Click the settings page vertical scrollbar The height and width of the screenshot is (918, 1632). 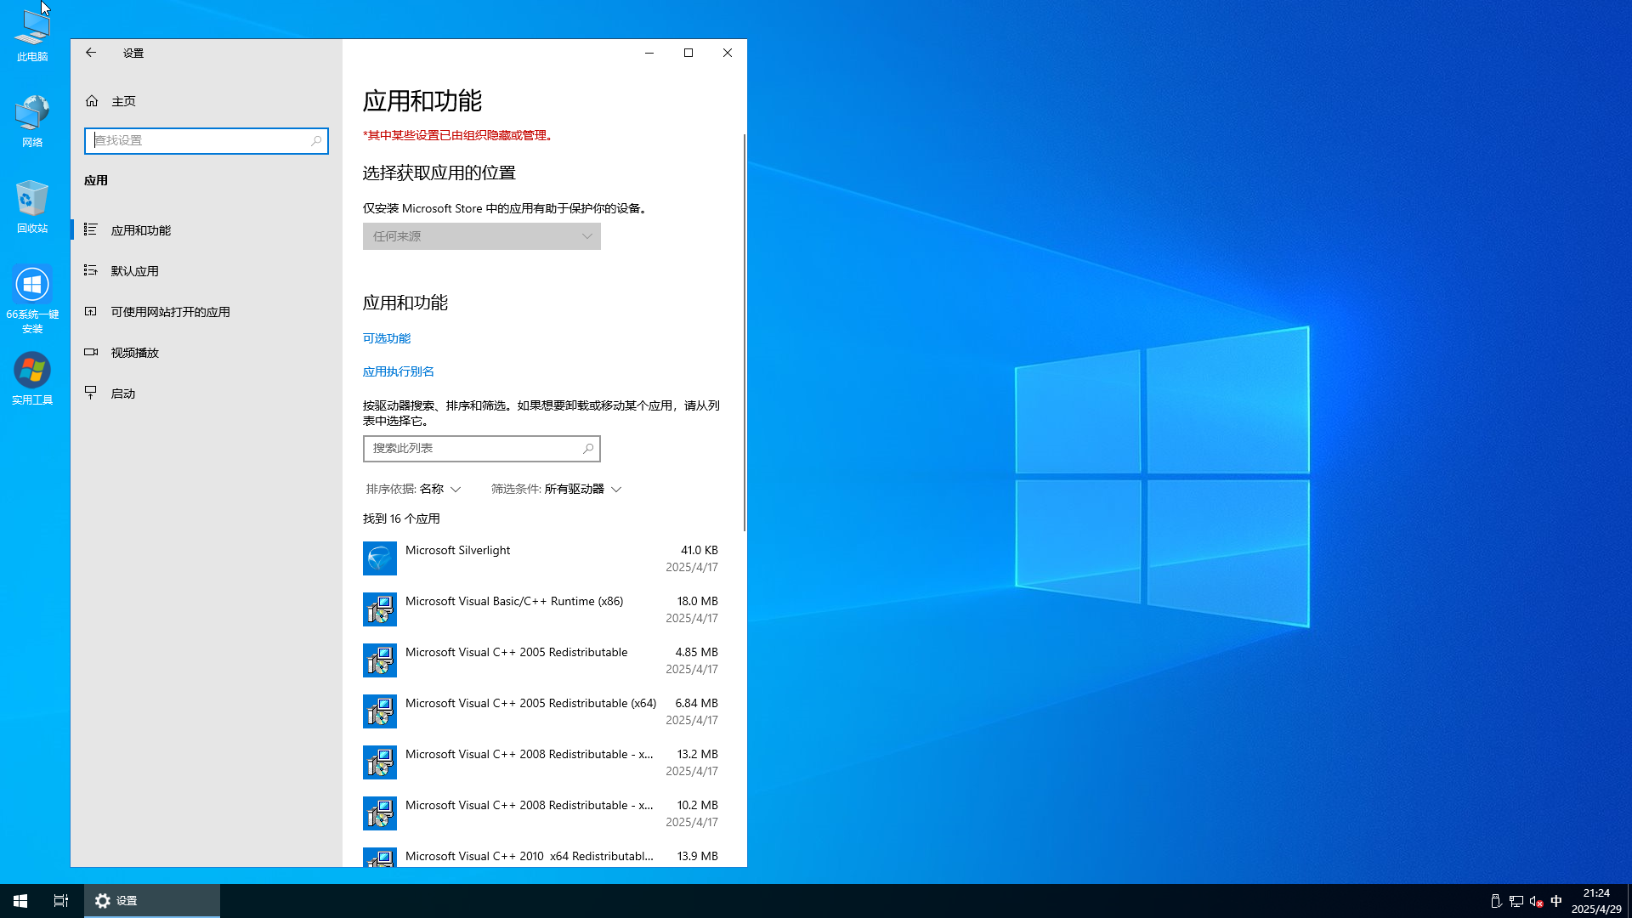pyautogui.click(x=745, y=332)
